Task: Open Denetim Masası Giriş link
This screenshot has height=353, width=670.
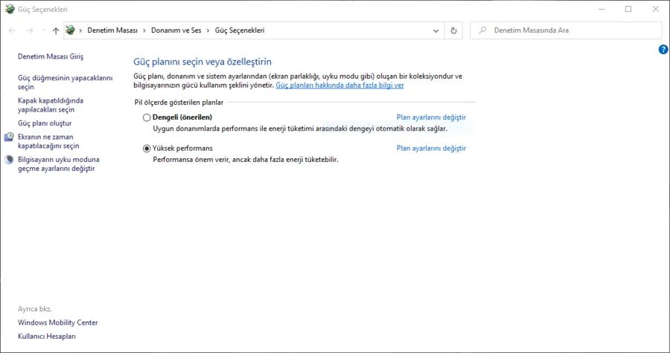Action: (x=51, y=56)
